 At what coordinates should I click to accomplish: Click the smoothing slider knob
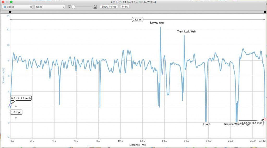(x=74, y=7)
